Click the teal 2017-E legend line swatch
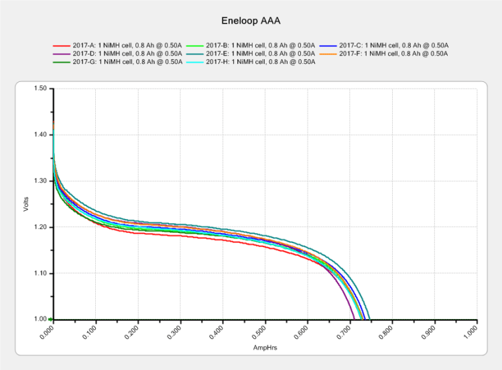Viewport: 502px width, 370px height. coord(194,54)
